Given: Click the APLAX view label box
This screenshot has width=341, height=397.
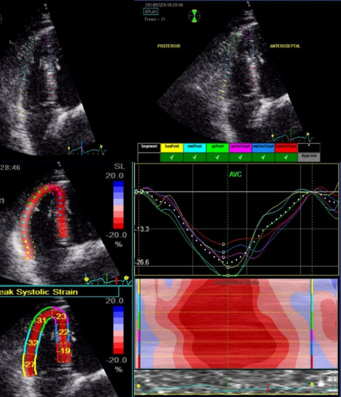Looking at the screenshot, I should (x=151, y=12).
